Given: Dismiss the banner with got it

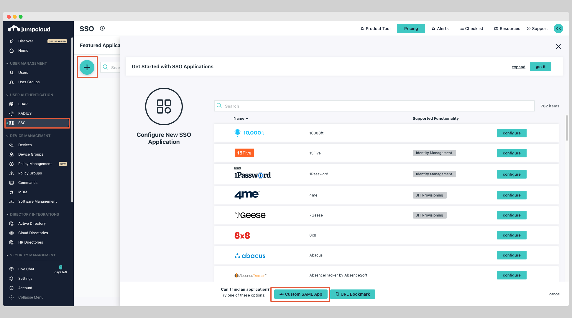Looking at the screenshot, I should (540, 66).
